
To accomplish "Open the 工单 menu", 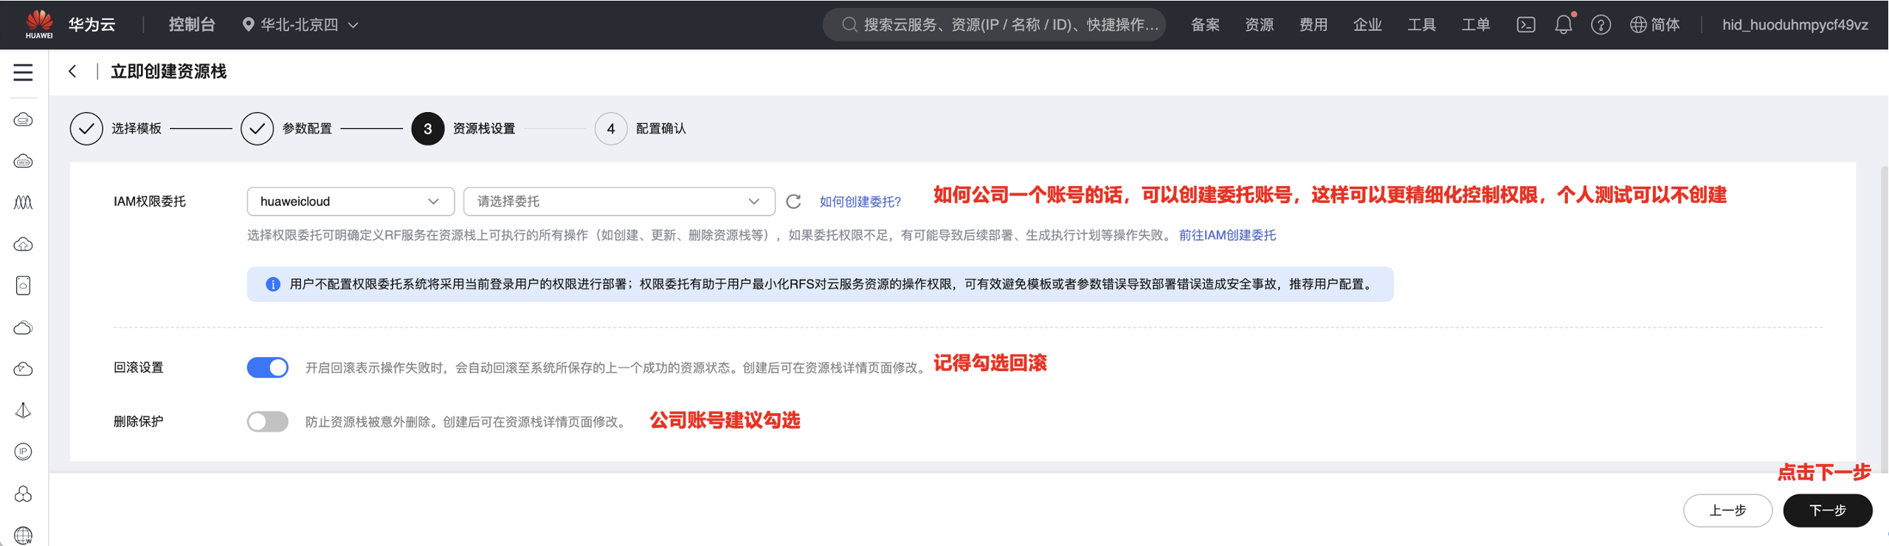I will pos(1476,25).
